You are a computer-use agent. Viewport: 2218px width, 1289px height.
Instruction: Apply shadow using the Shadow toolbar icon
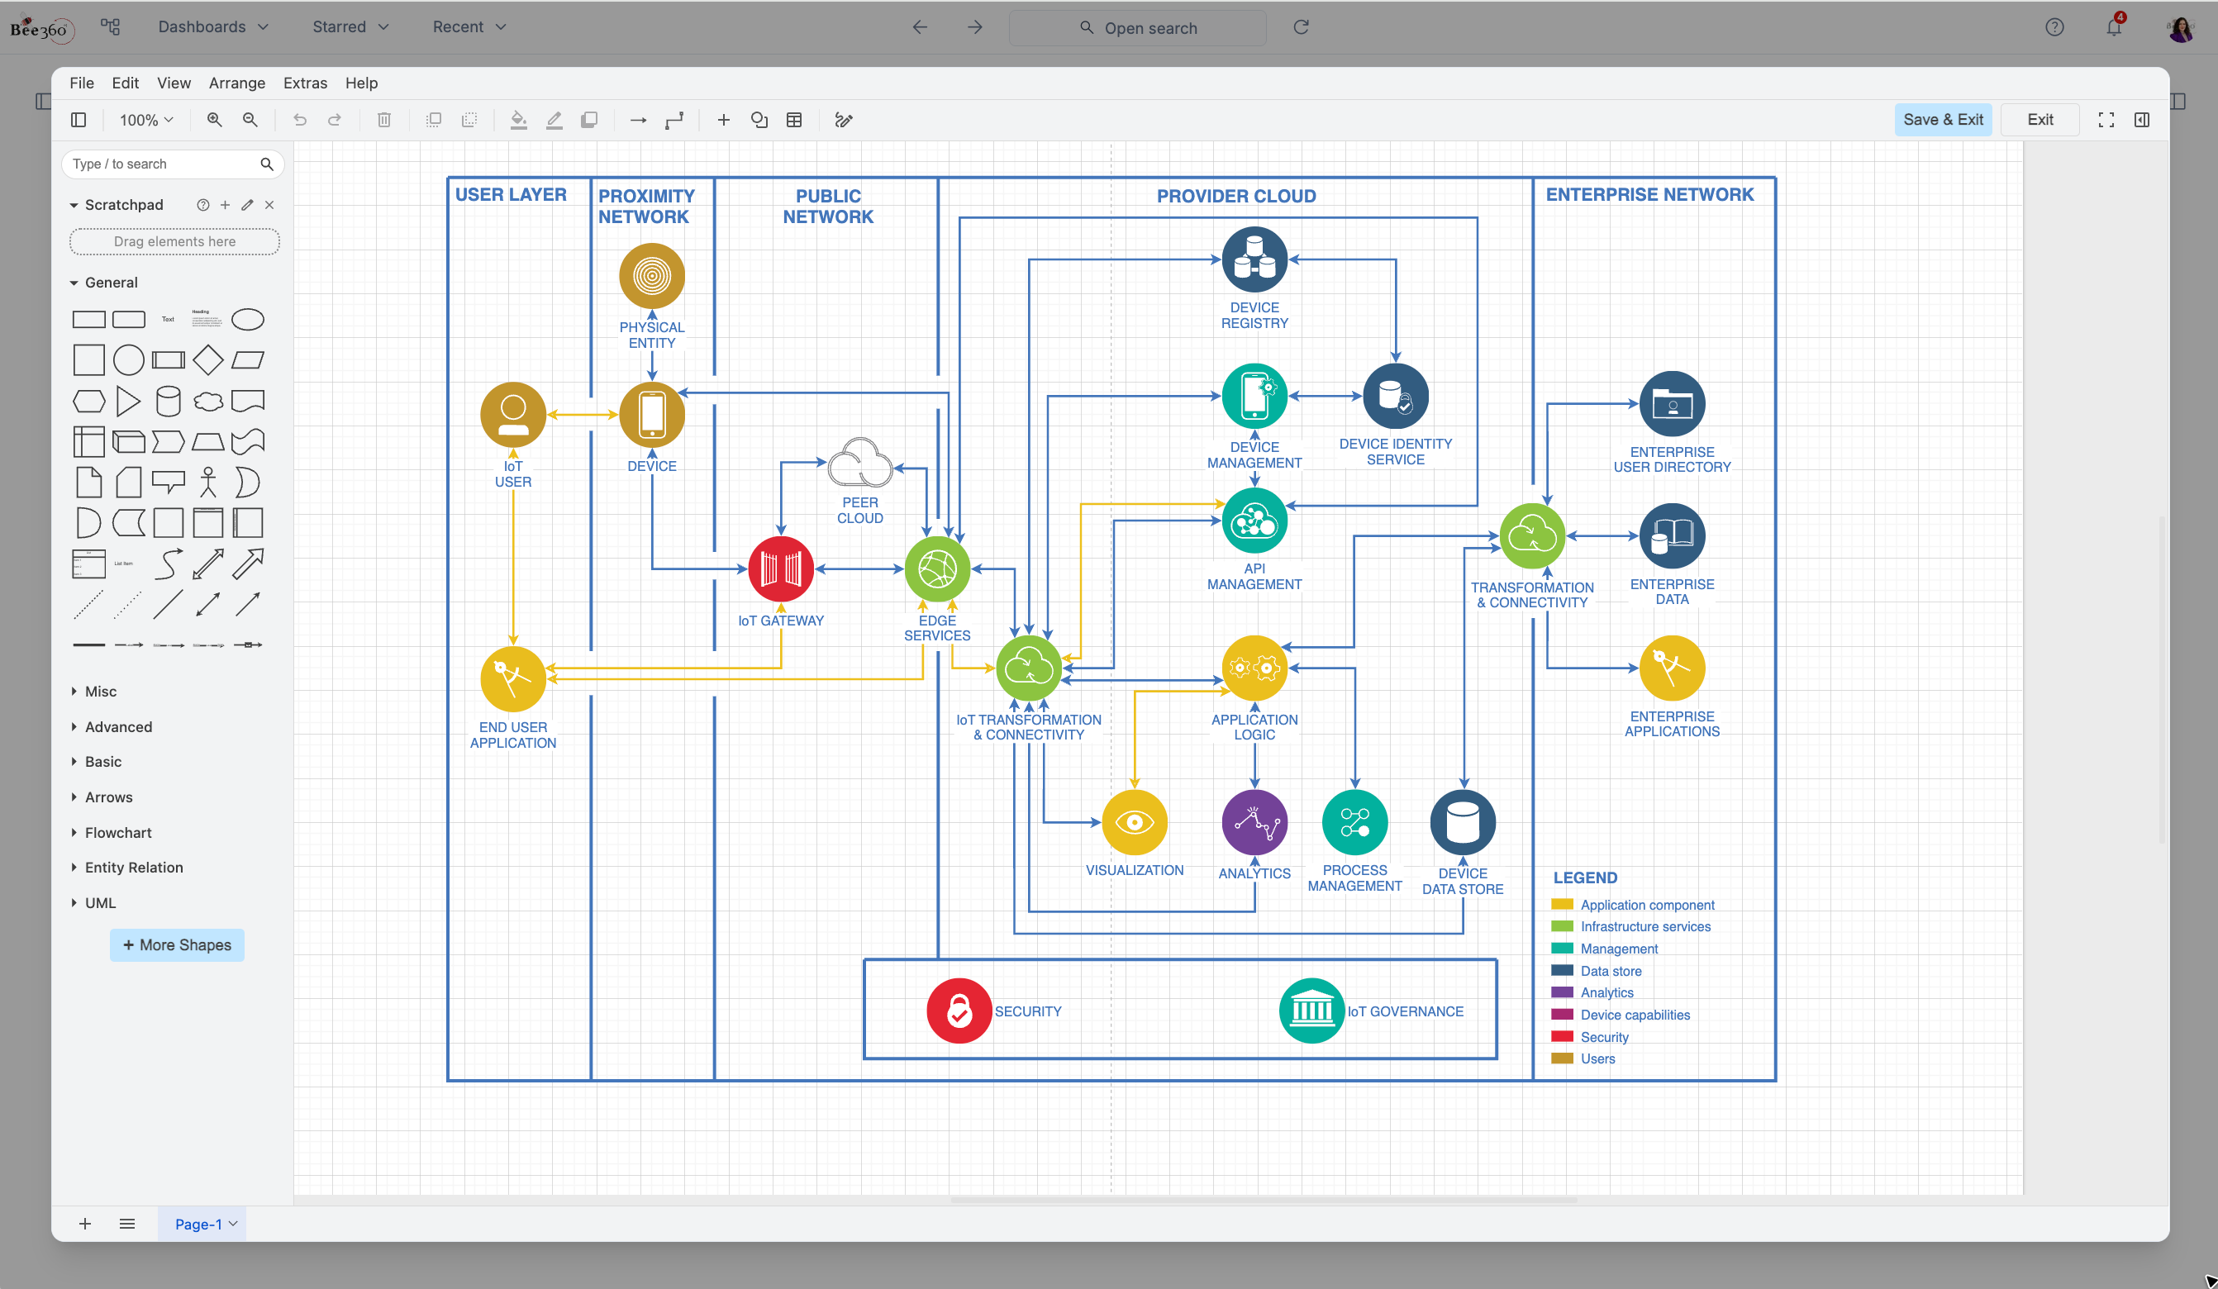(589, 120)
